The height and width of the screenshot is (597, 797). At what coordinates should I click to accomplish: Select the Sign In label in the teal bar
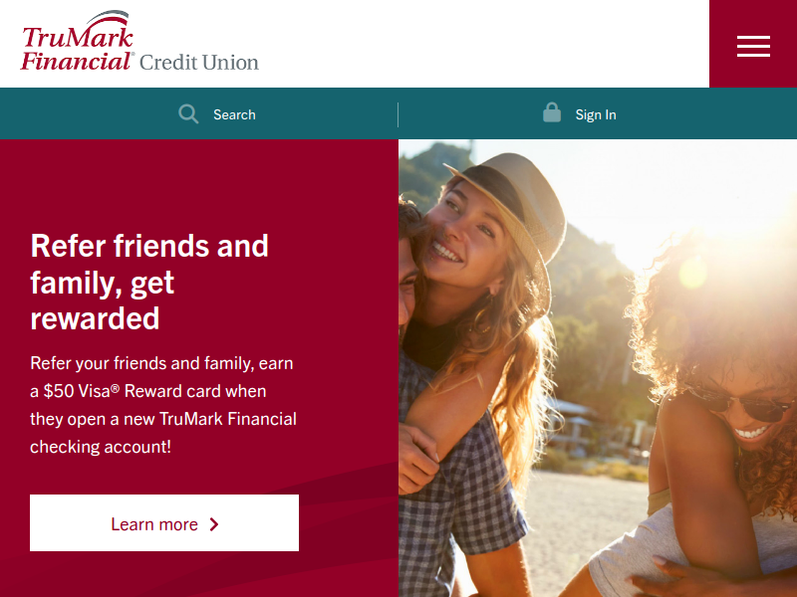pos(596,114)
